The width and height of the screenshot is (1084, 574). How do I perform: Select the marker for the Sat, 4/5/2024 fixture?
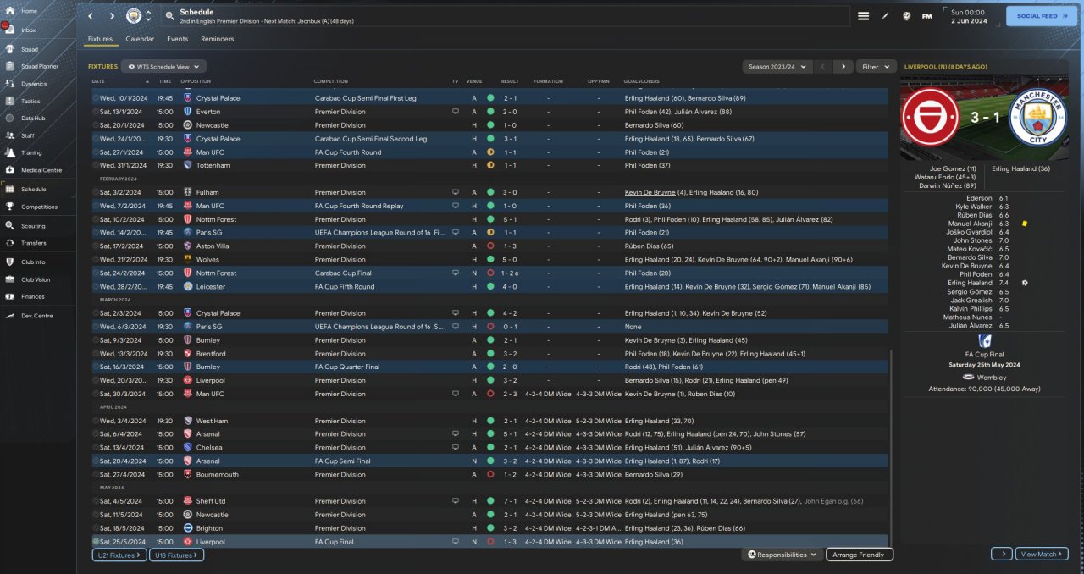(x=96, y=501)
